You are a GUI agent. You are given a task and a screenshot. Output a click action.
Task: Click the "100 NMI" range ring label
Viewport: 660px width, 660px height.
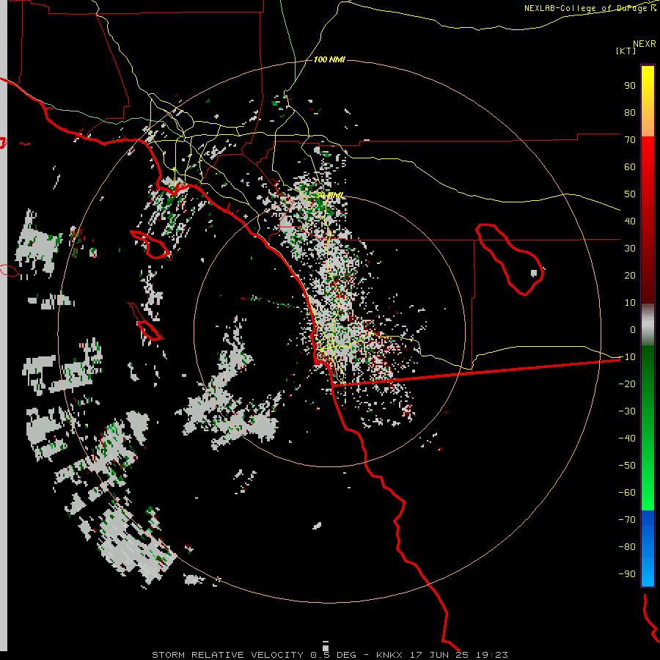pos(329,59)
